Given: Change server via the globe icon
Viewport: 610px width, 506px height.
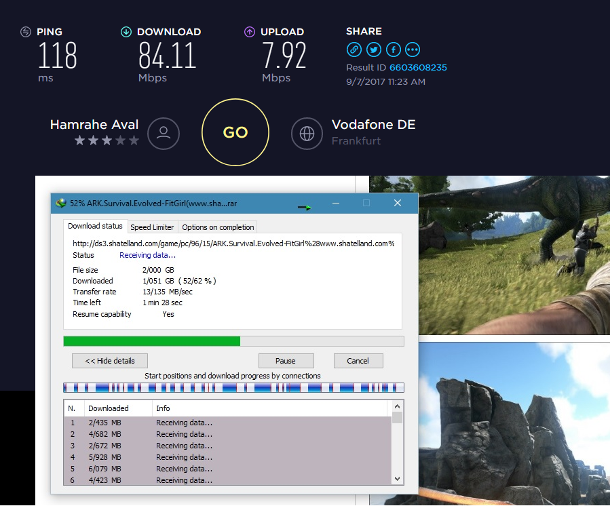Looking at the screenshot, I should coord(307,134).
